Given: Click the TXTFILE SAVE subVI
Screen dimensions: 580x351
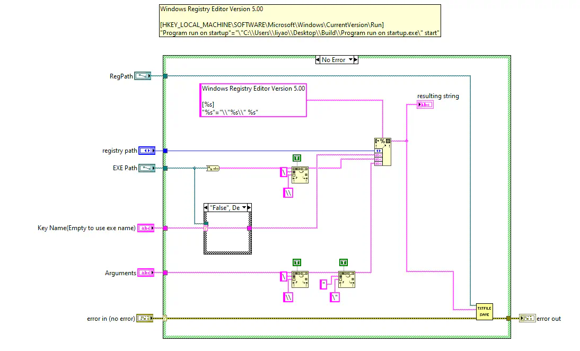Looking at the screenshot, I should (484, 311).
